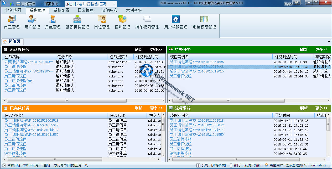
Task: Click the 已完成任务 panel icon
Action: (x=6, y=108)
